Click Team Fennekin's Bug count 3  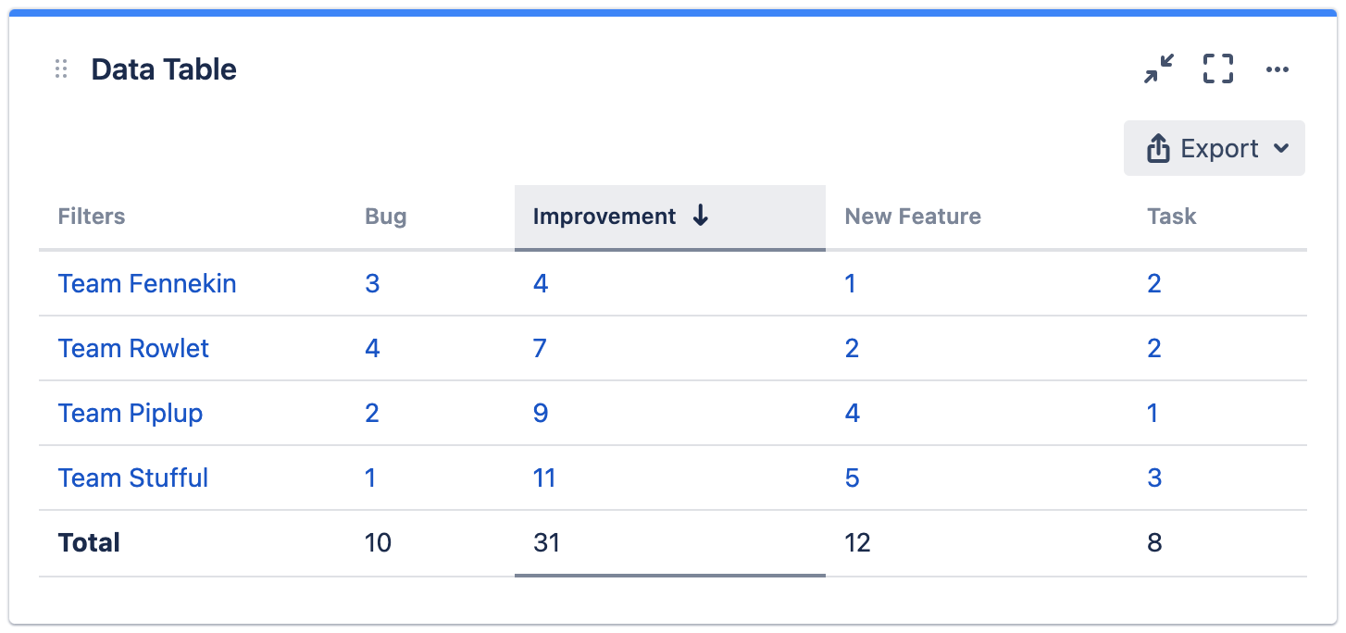click(372, 283)
